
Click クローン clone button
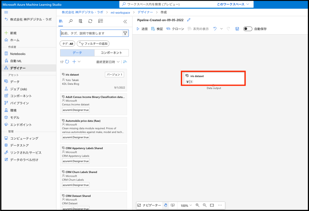tap(175, 29)
